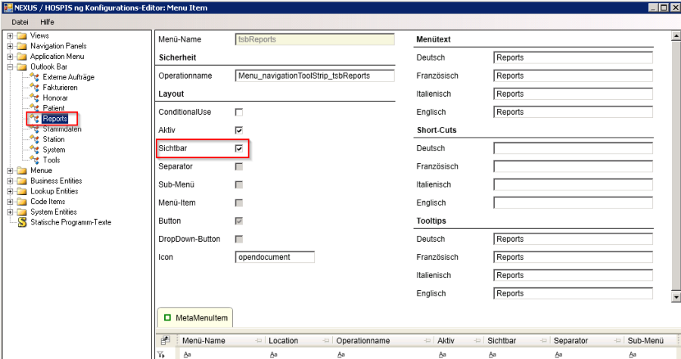Screen dimensions: 681x359
Task: Click the Views folder icon
Action: click(x=22, y=36)
